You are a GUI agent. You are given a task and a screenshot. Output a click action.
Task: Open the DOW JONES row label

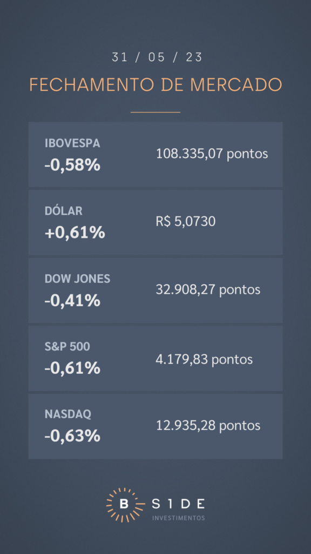(x=78, y=279)
